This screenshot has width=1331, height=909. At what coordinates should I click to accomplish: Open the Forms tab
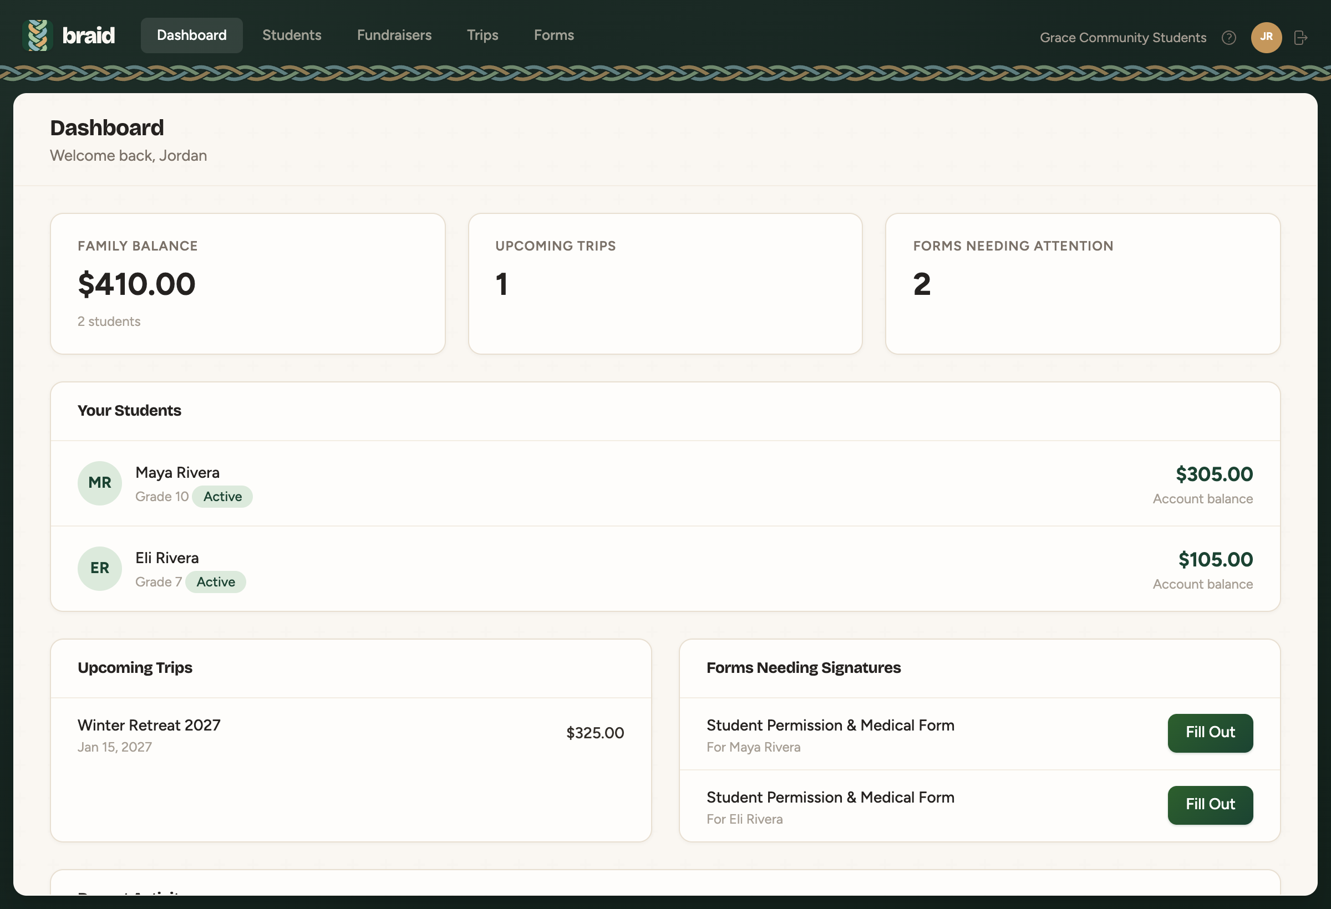tap(554, 35)
